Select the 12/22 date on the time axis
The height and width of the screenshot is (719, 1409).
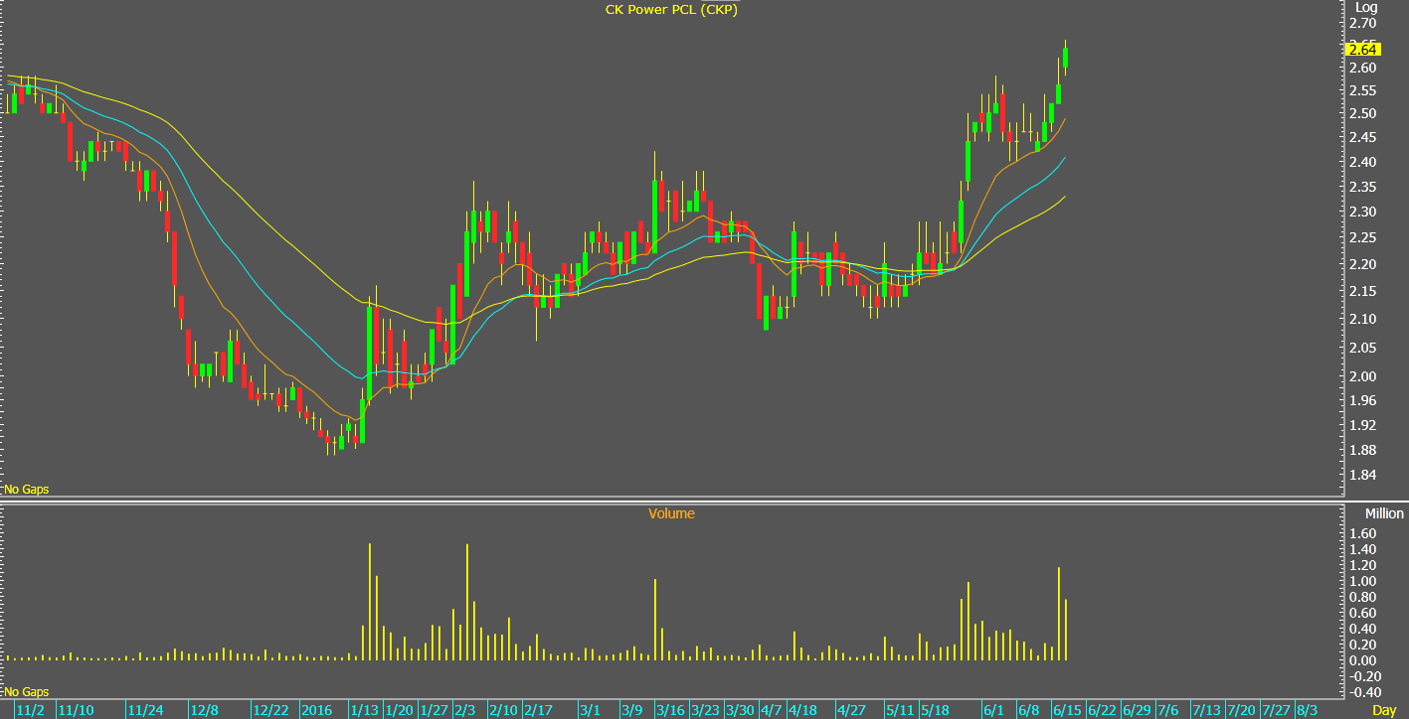[x=269, y=710]
